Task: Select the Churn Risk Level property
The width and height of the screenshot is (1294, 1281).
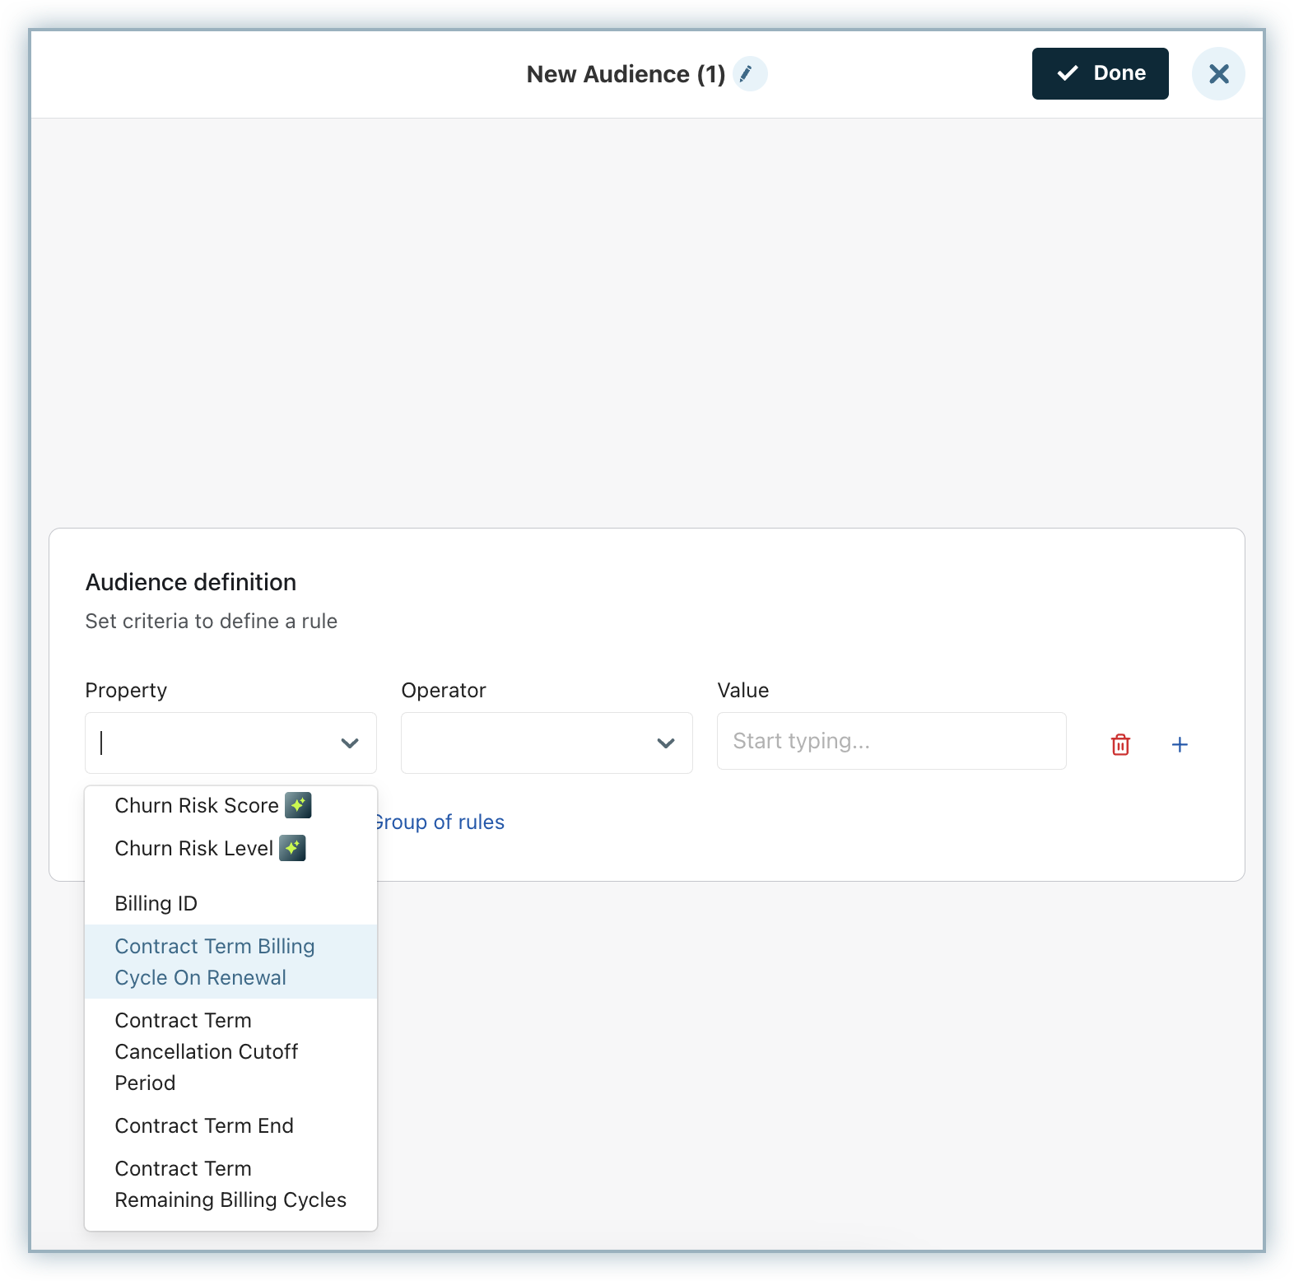Action: [194, 848]
